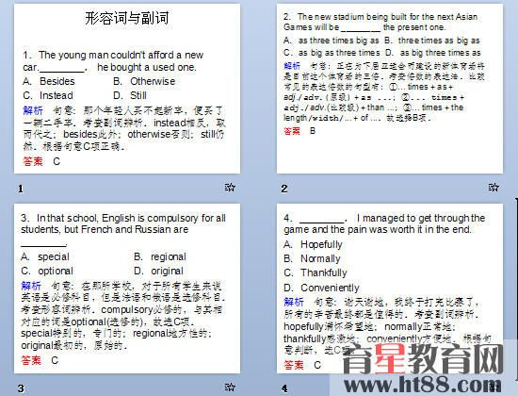Click the animation star icon under slide 1

230,188
